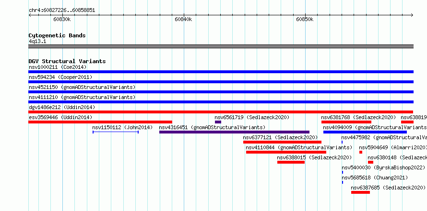Select the esv3569446 (Uddin2014) red bar
The width and height of the screenshot is (427, 211).
(x=100, y=122)
